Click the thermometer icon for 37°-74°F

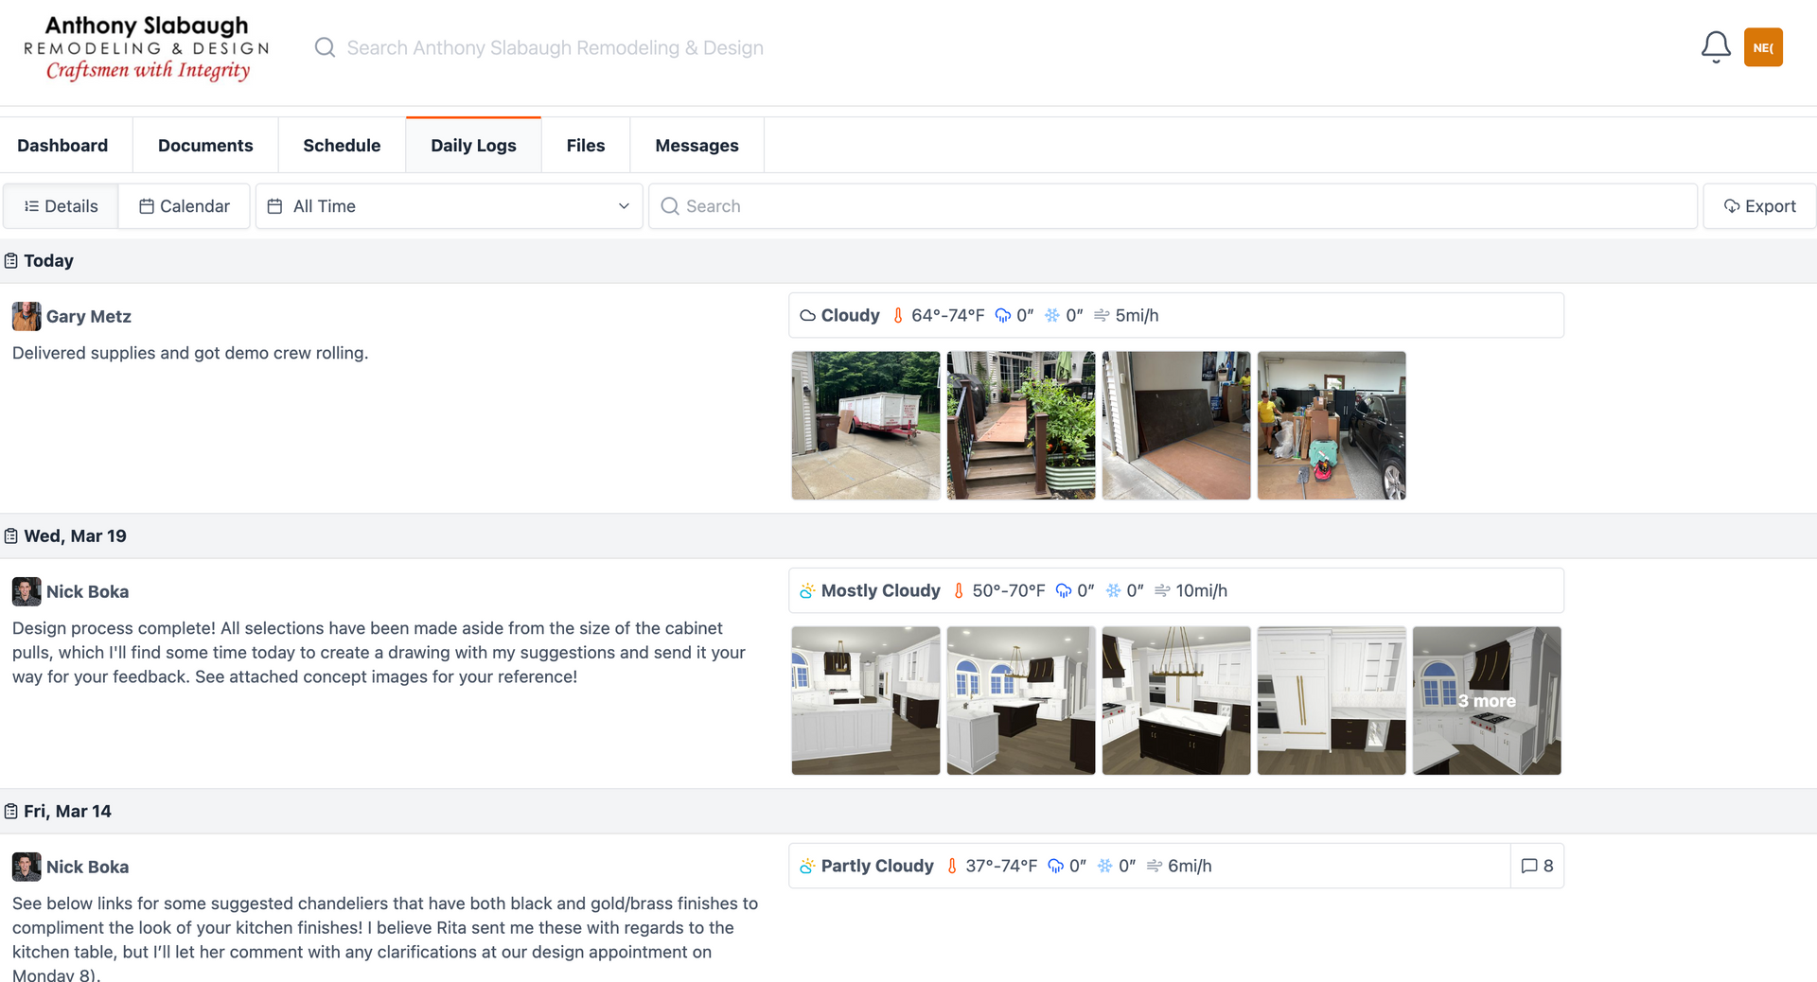[952, 867]
